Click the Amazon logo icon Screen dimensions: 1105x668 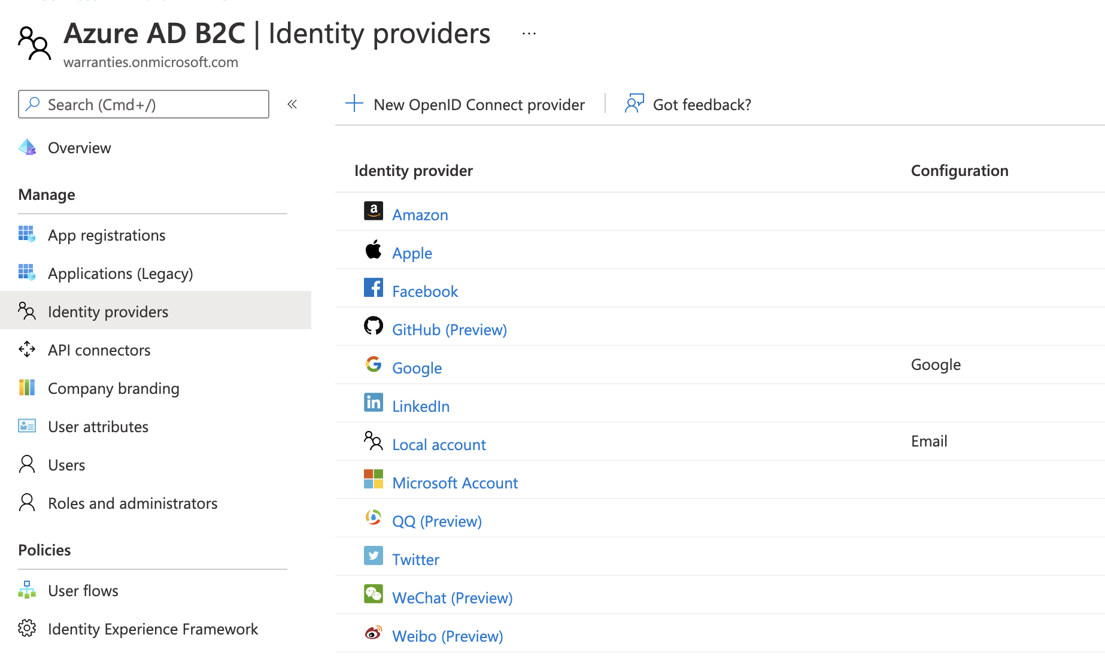(x=374, y=211)
